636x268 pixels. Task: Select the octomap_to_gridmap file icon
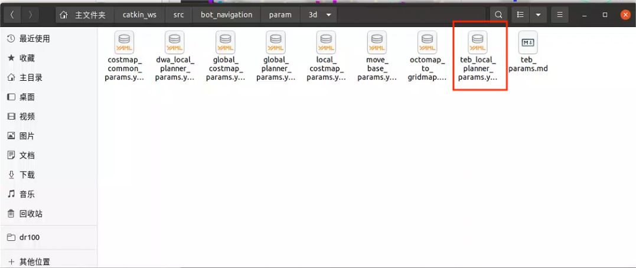pyautogui.click(x=427, y=42)
